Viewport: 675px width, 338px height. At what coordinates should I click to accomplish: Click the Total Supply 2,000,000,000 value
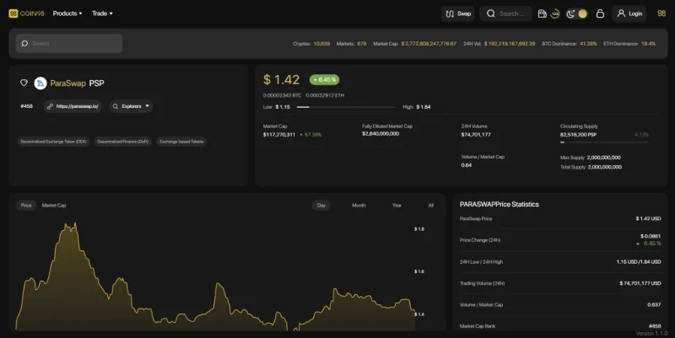[x=604, y=167]
